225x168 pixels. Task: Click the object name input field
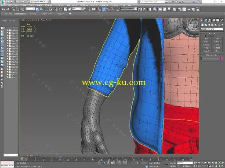point(210,59)
